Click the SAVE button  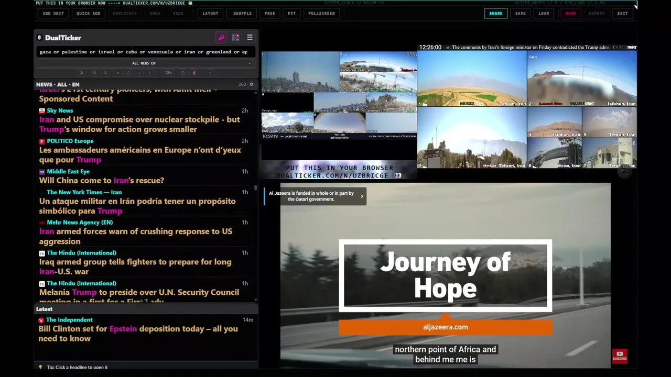coord(521,13)
